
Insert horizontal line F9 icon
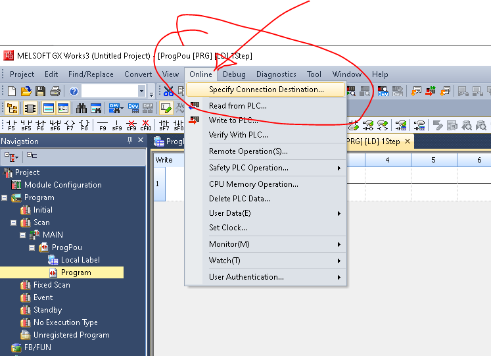coord(103,125)
